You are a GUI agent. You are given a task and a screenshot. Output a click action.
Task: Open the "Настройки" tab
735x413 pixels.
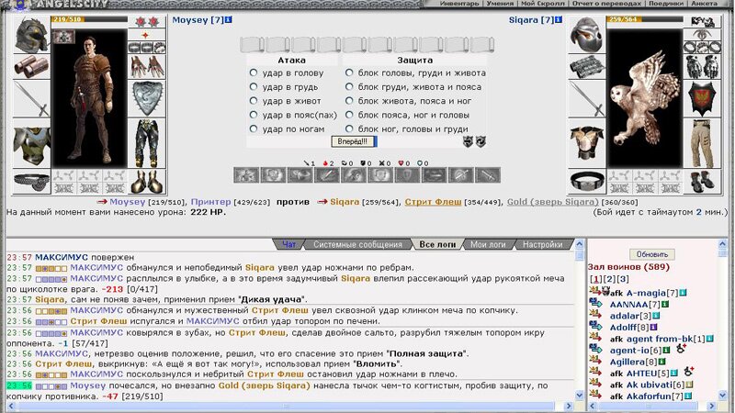pos(543,244)
